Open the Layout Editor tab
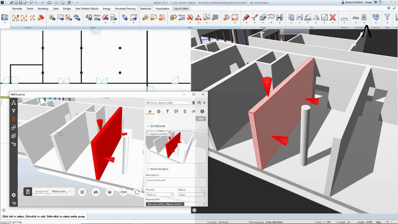The image size is (398, 224). 181,8
